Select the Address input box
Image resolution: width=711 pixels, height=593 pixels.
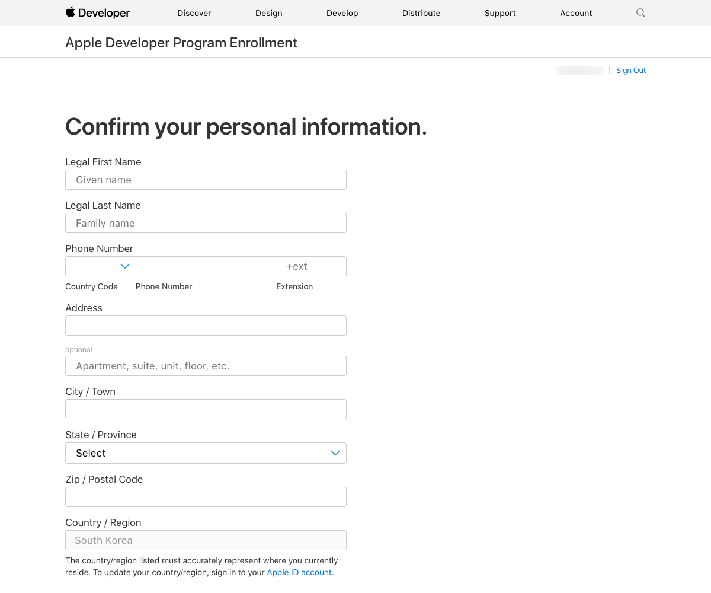click(206, 326)
